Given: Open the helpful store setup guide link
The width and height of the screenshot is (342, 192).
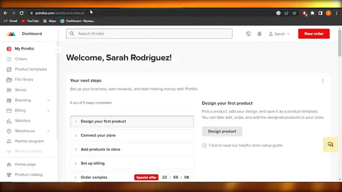Looking at the screenshot, I should [246, 146].
